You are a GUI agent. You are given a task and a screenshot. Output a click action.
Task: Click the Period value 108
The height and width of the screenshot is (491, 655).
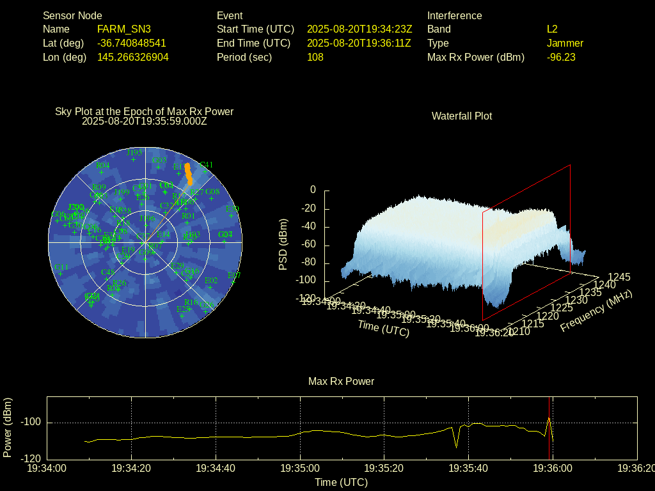[x=315, y=57]
